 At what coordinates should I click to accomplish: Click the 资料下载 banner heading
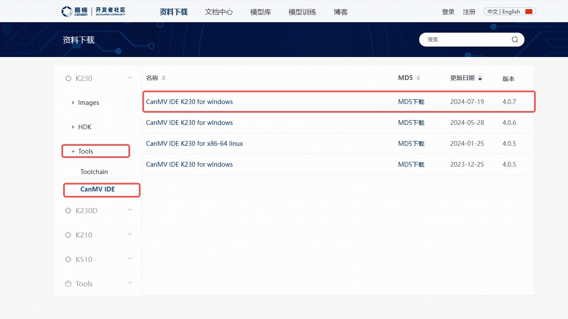coord(78,40)
